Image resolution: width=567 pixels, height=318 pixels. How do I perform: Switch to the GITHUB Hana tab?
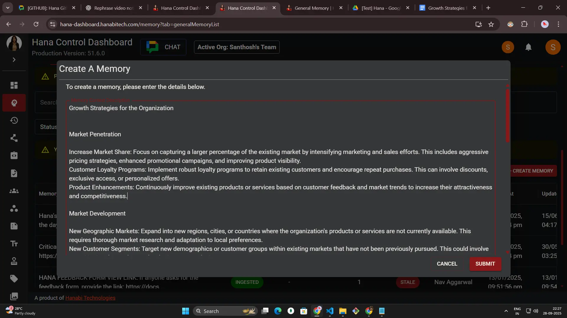pyautogui.click(x=47, y=8)
